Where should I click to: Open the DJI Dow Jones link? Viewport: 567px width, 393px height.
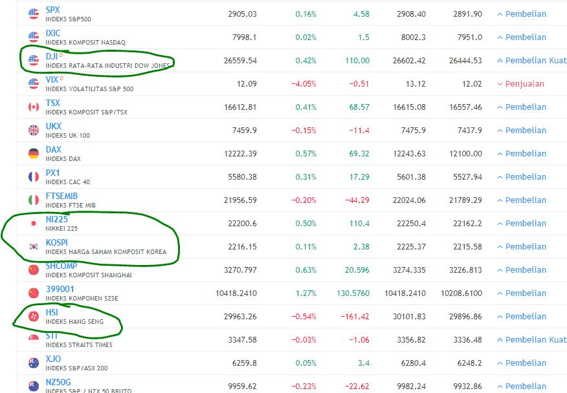click(x=52, y=57)
